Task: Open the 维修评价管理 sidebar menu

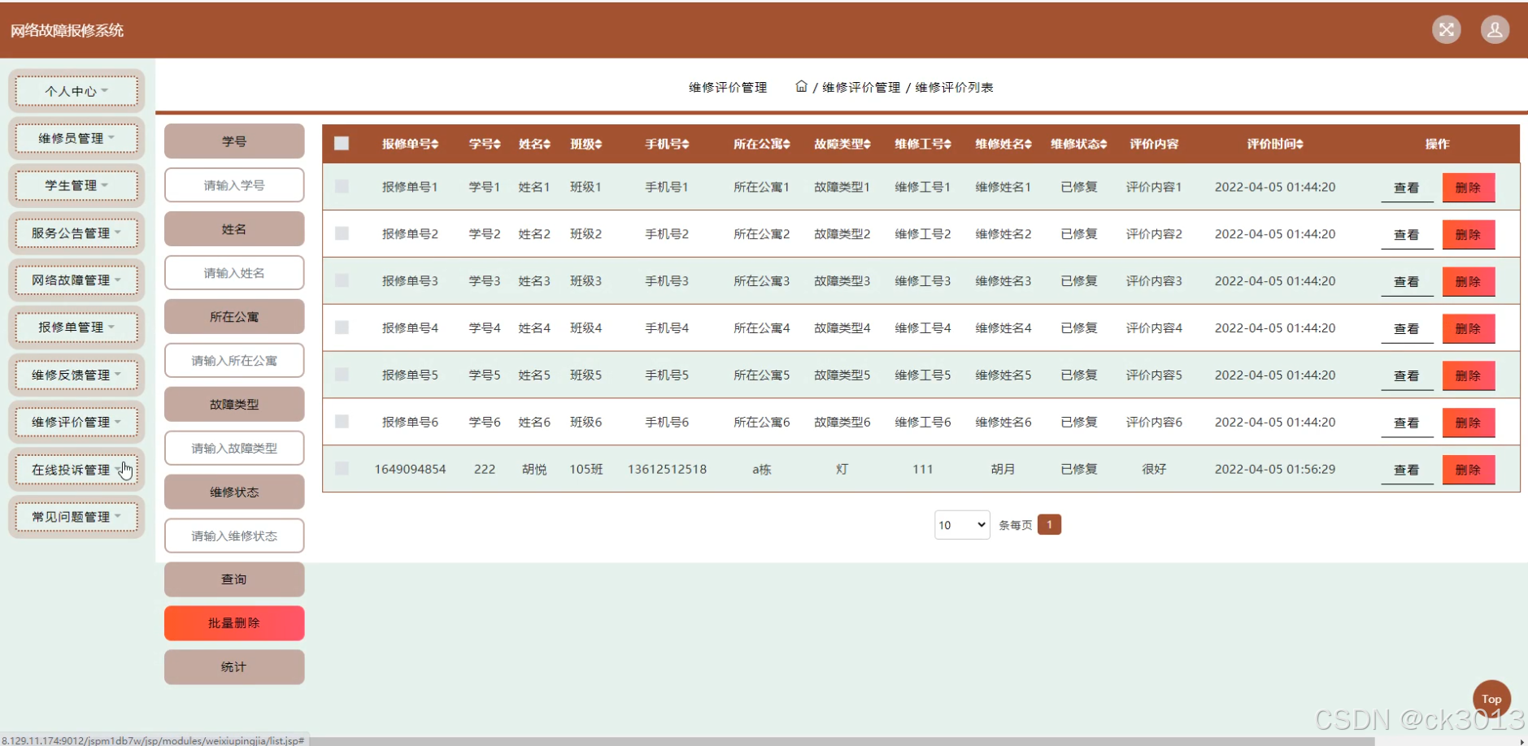Action: pos(76,422)
